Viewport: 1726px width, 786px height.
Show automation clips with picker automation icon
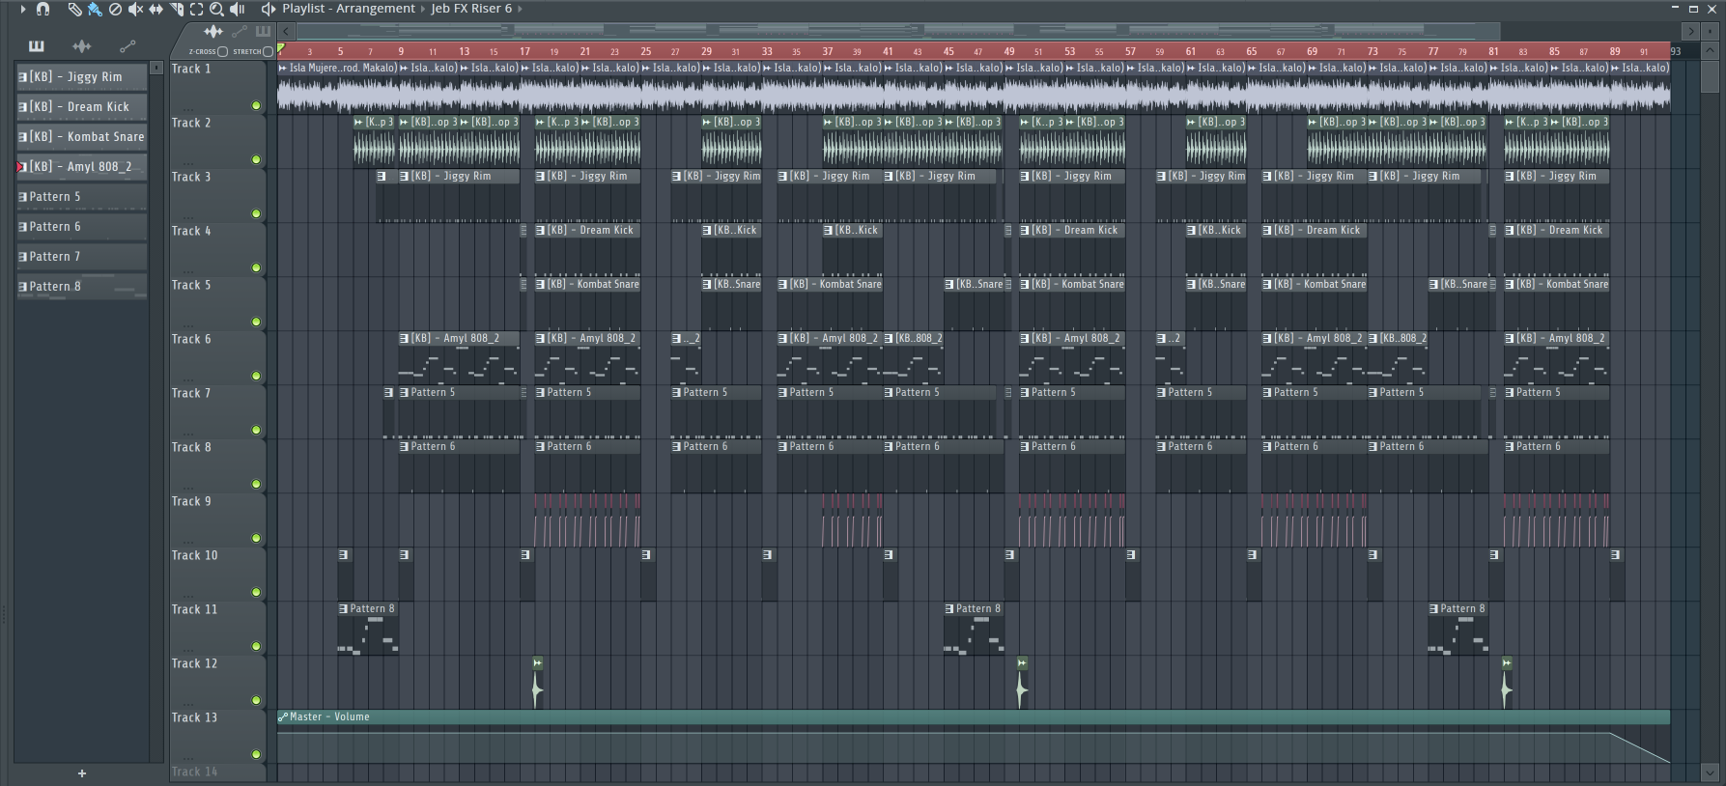click(127, 45)
